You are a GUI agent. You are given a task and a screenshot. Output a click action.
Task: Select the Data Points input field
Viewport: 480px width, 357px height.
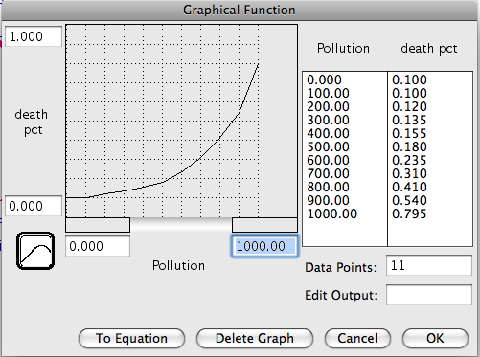click(429, 265)
